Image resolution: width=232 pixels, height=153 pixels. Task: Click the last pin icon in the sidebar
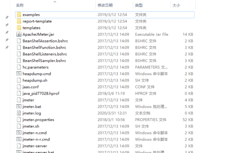click(7, 47)
